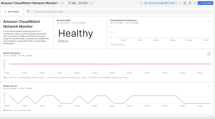Viewport: 215px width, 119px height.
Task: Toggle the Health Indicator legend series
Action: pos(117,45)
